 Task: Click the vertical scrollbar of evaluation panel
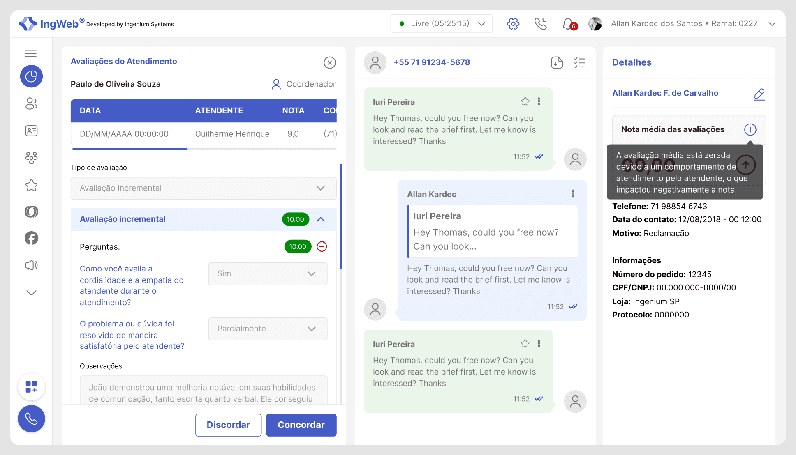coord(341,217)
